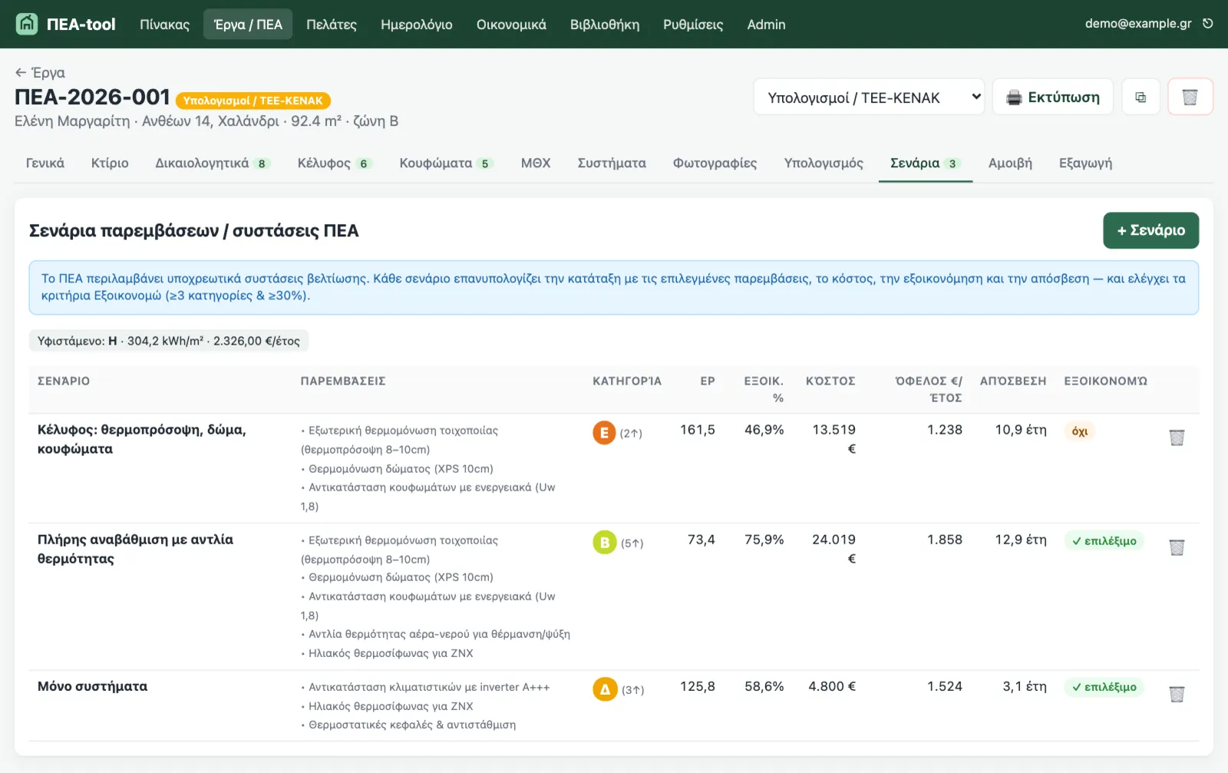Switch to the Φωτογραφίες tab
The image size is (1228, 773).
click(x=715, y=163)
